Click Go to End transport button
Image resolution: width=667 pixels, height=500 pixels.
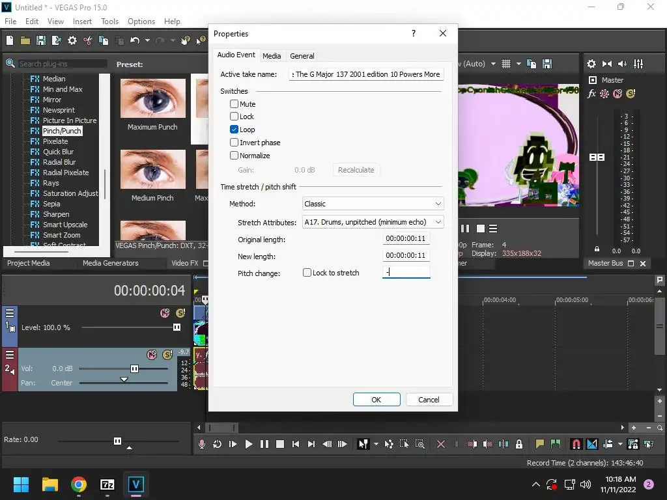coord(311,444)
